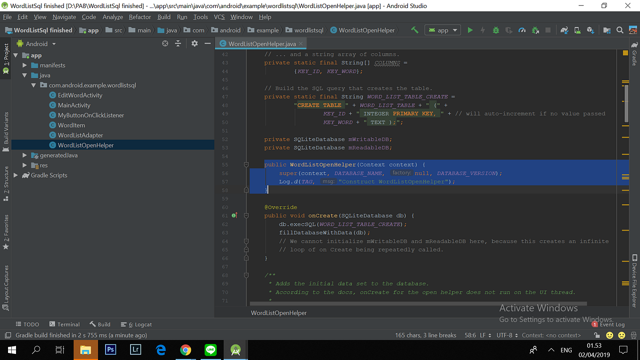
Task: Open the Refactor menu
Action: tap(139, 17)
